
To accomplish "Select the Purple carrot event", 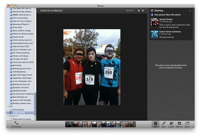I will coord(20,37).
